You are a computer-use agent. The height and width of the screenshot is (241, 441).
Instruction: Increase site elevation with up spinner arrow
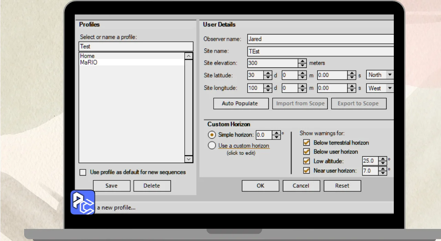(x=302, y=61)
